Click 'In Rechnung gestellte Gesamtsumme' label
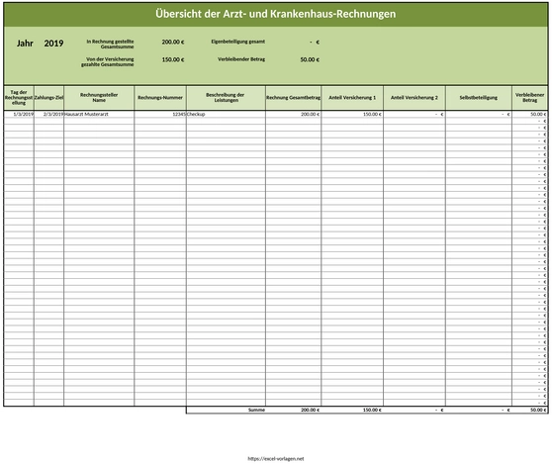Image resolution: width=552 pixels, height=464 pixels. pyautogui.click(x=110, y=44)
